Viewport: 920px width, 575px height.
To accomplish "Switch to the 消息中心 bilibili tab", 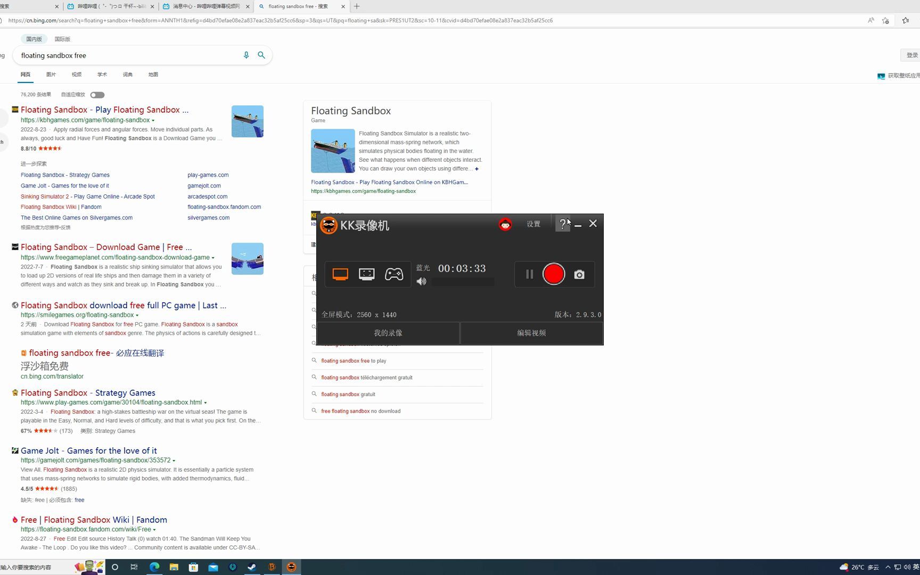I will coord(207,6).
